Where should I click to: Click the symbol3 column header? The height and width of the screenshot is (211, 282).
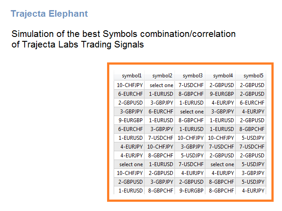(x=190, y=76)
